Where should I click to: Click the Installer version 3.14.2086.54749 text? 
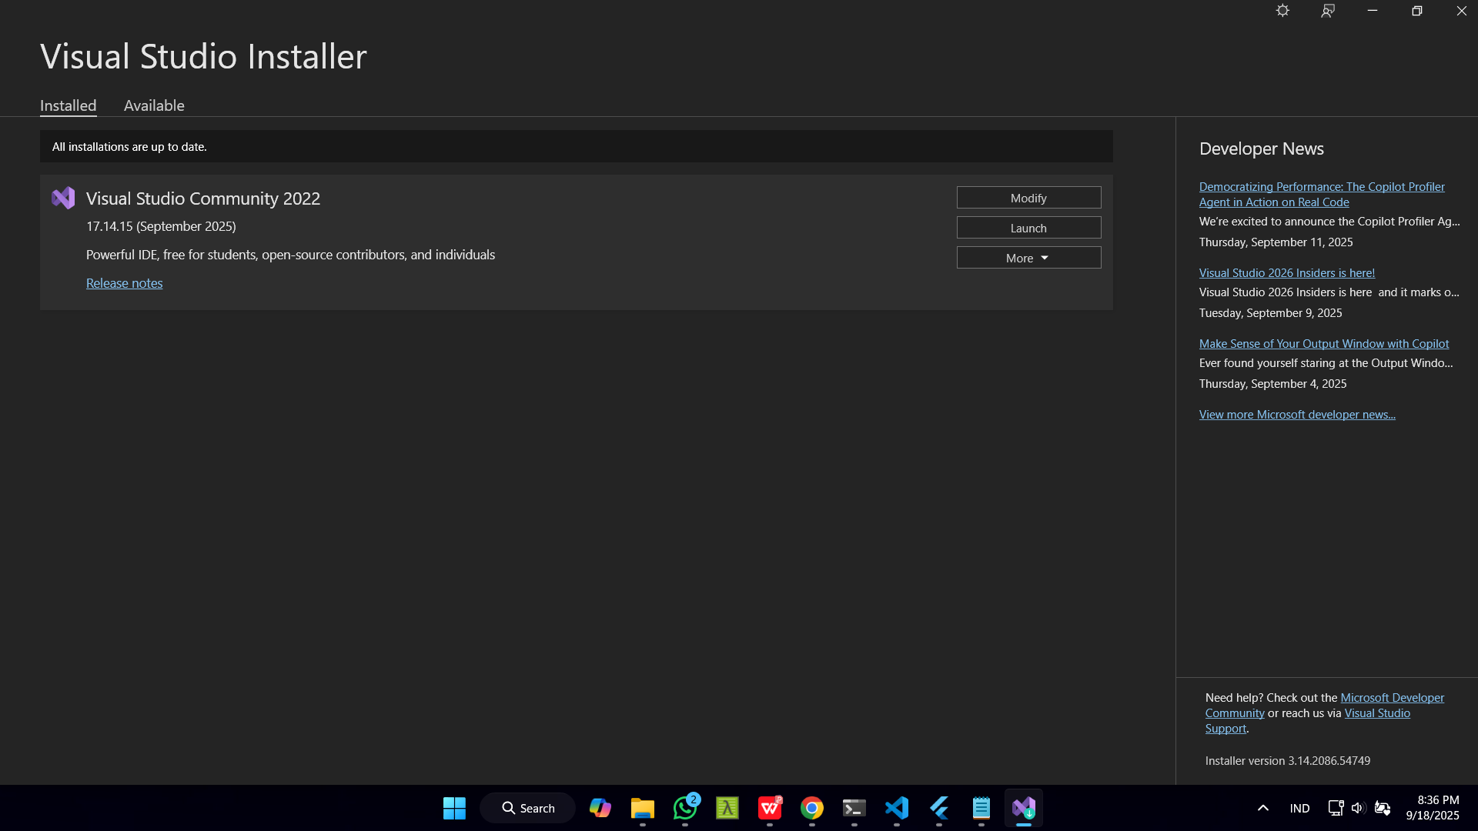coord(1288,761)
